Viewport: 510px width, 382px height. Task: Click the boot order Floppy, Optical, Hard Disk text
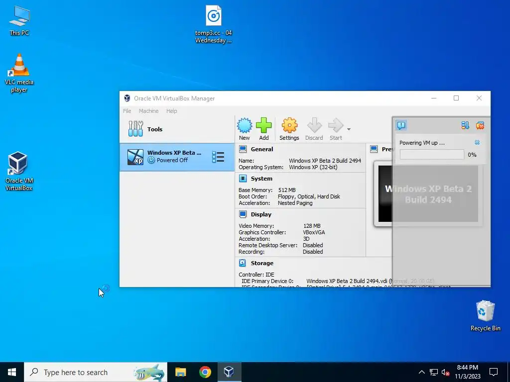(x=309, y=196)
